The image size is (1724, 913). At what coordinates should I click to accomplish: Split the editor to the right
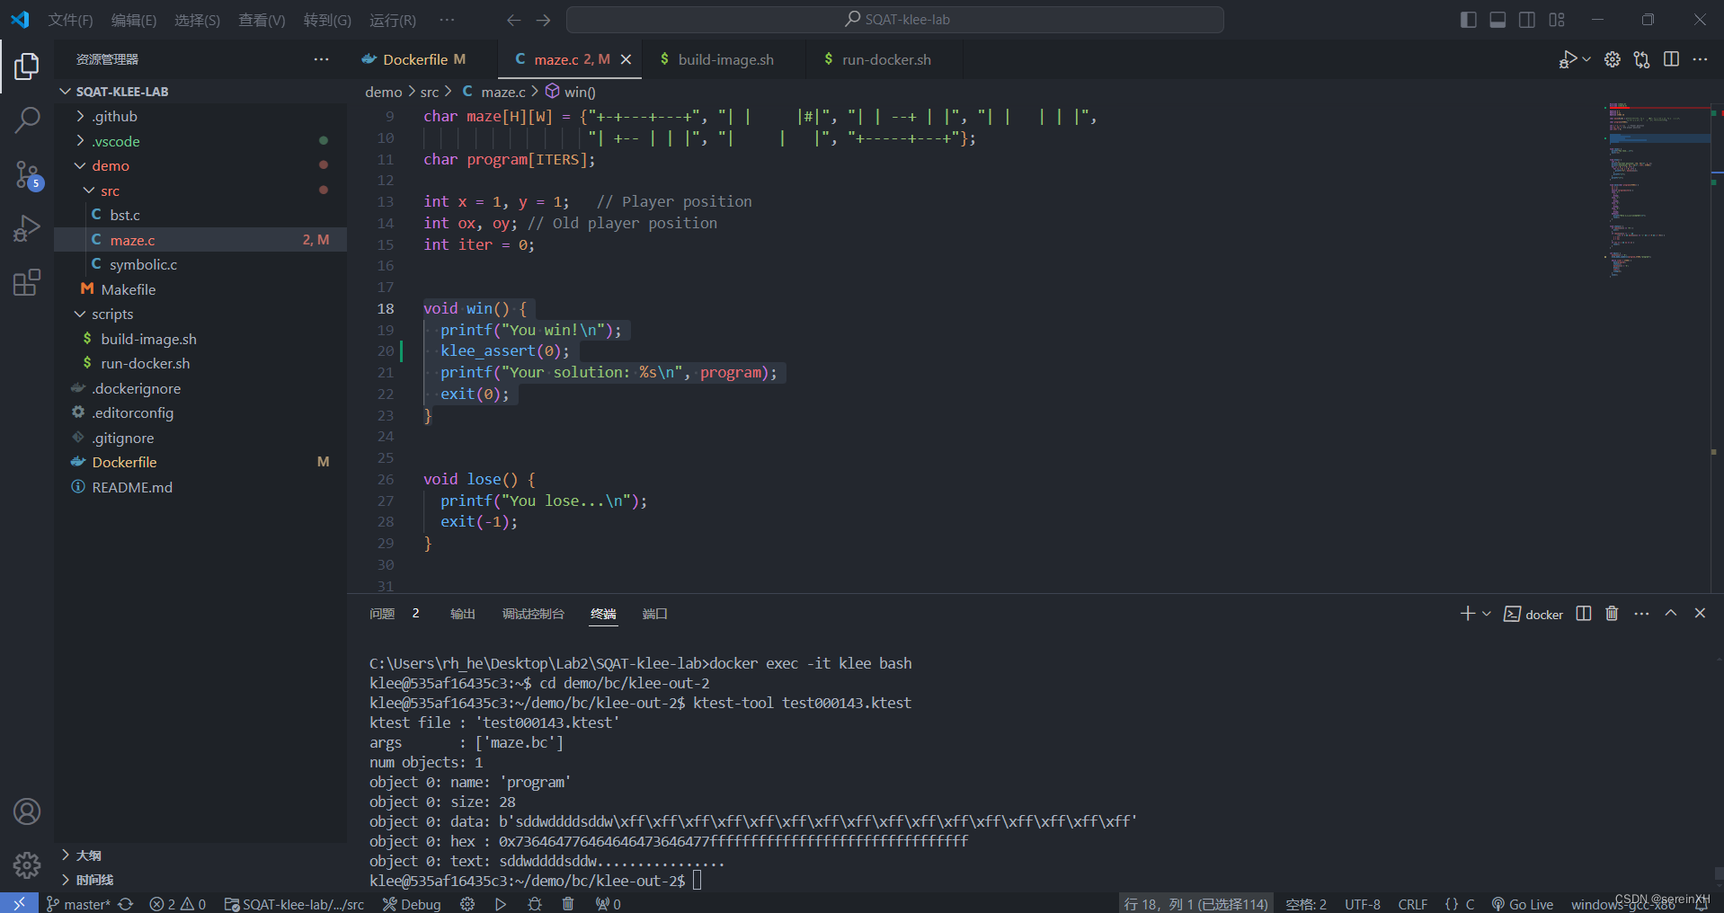point(1672,59)
